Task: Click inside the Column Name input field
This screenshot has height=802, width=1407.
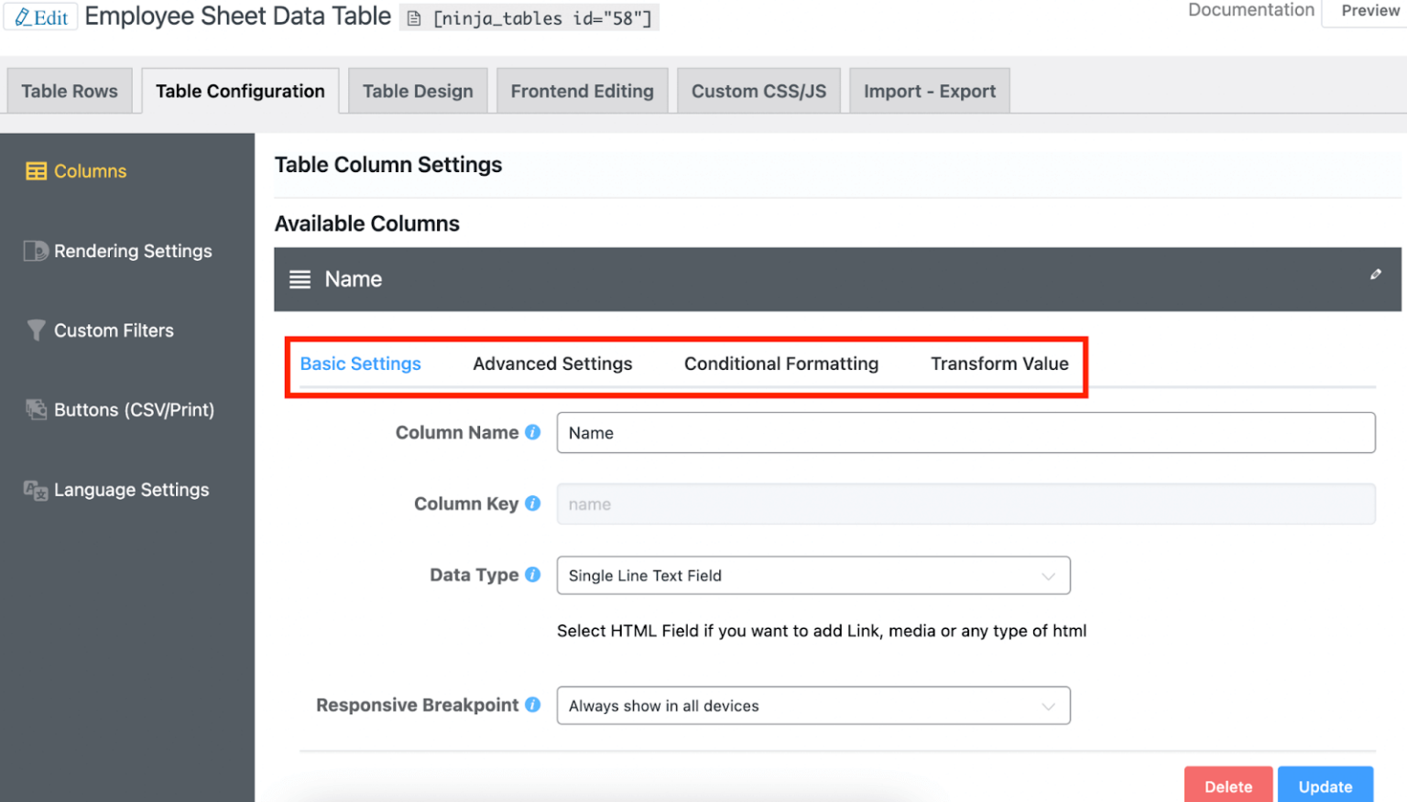Action: pos(965,432)
